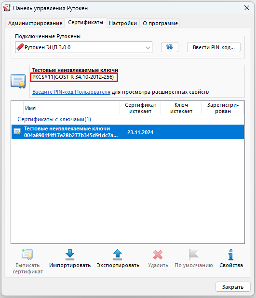Viewport: 256px width, 298px height.
Task: Click the large certificate icon beside key details
Action: coord(18,81)
